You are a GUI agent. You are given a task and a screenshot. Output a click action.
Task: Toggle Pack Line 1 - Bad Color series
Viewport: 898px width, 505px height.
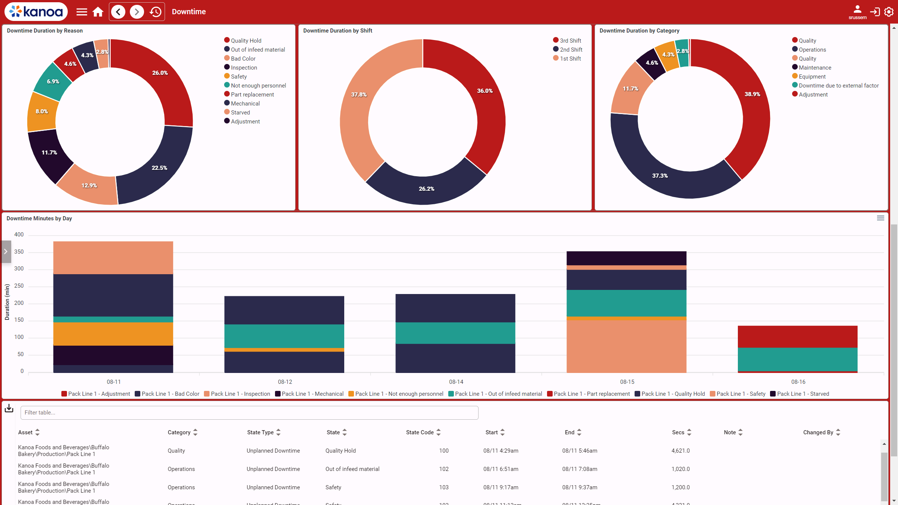pos(167,394)
